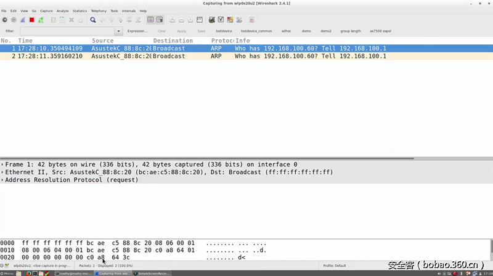Click the zoom out toolbar icon
493x276 pixels.
click(x=181, y=20)
